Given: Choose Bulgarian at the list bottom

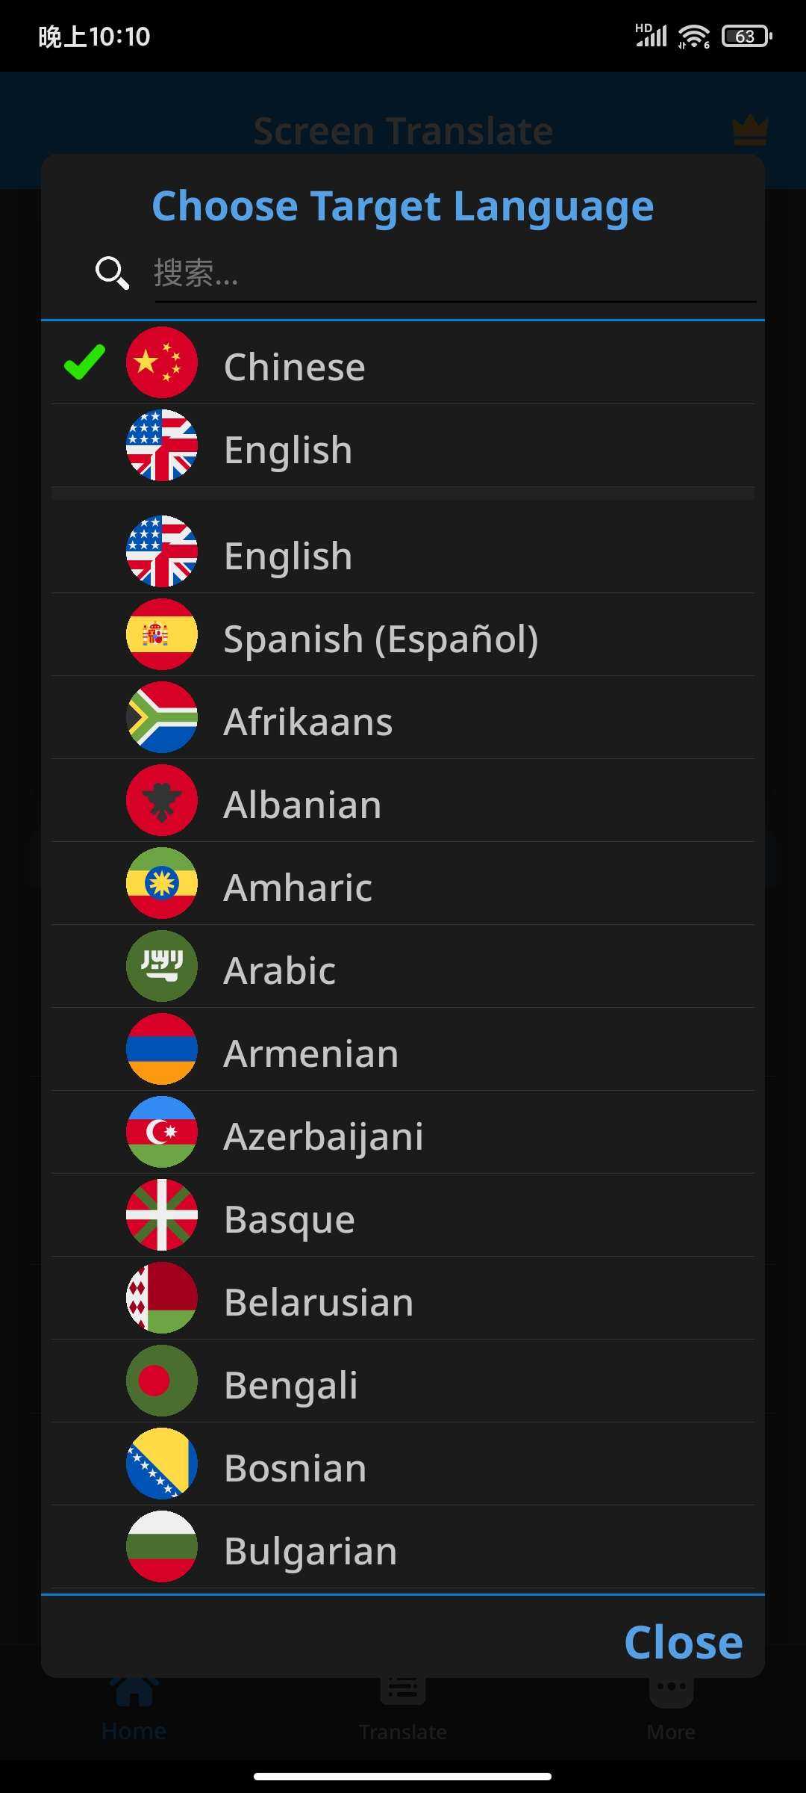Looking at the screenshot, I should 403,1547.
